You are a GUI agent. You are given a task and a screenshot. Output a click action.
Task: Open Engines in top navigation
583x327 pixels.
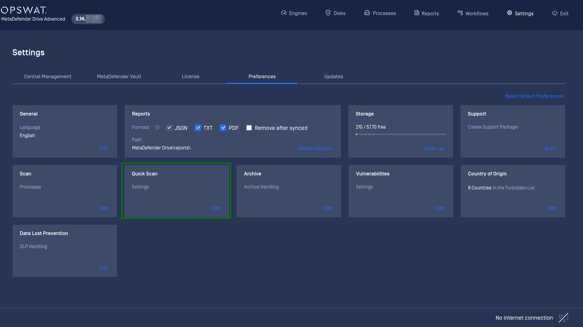pos(294,13)
